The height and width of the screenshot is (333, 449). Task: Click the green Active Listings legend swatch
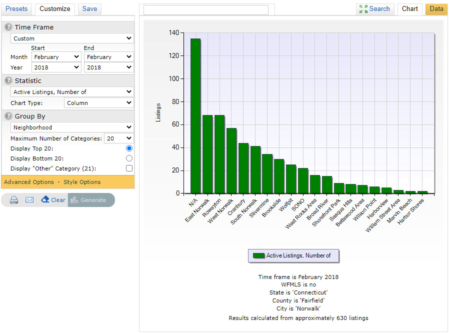click(x=258, y=255)
